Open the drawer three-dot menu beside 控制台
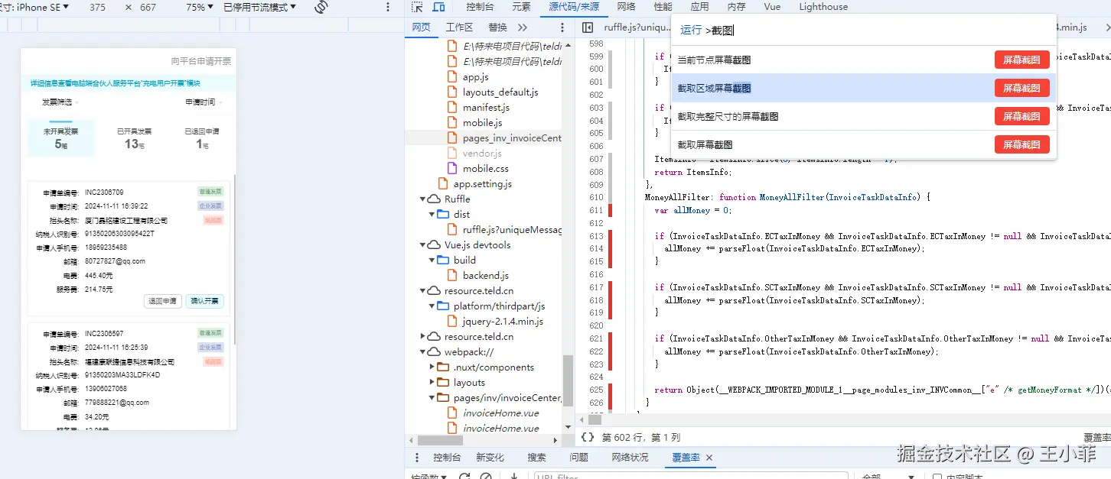The height and width of the screenshot is (479, 1111). point(417,458)
